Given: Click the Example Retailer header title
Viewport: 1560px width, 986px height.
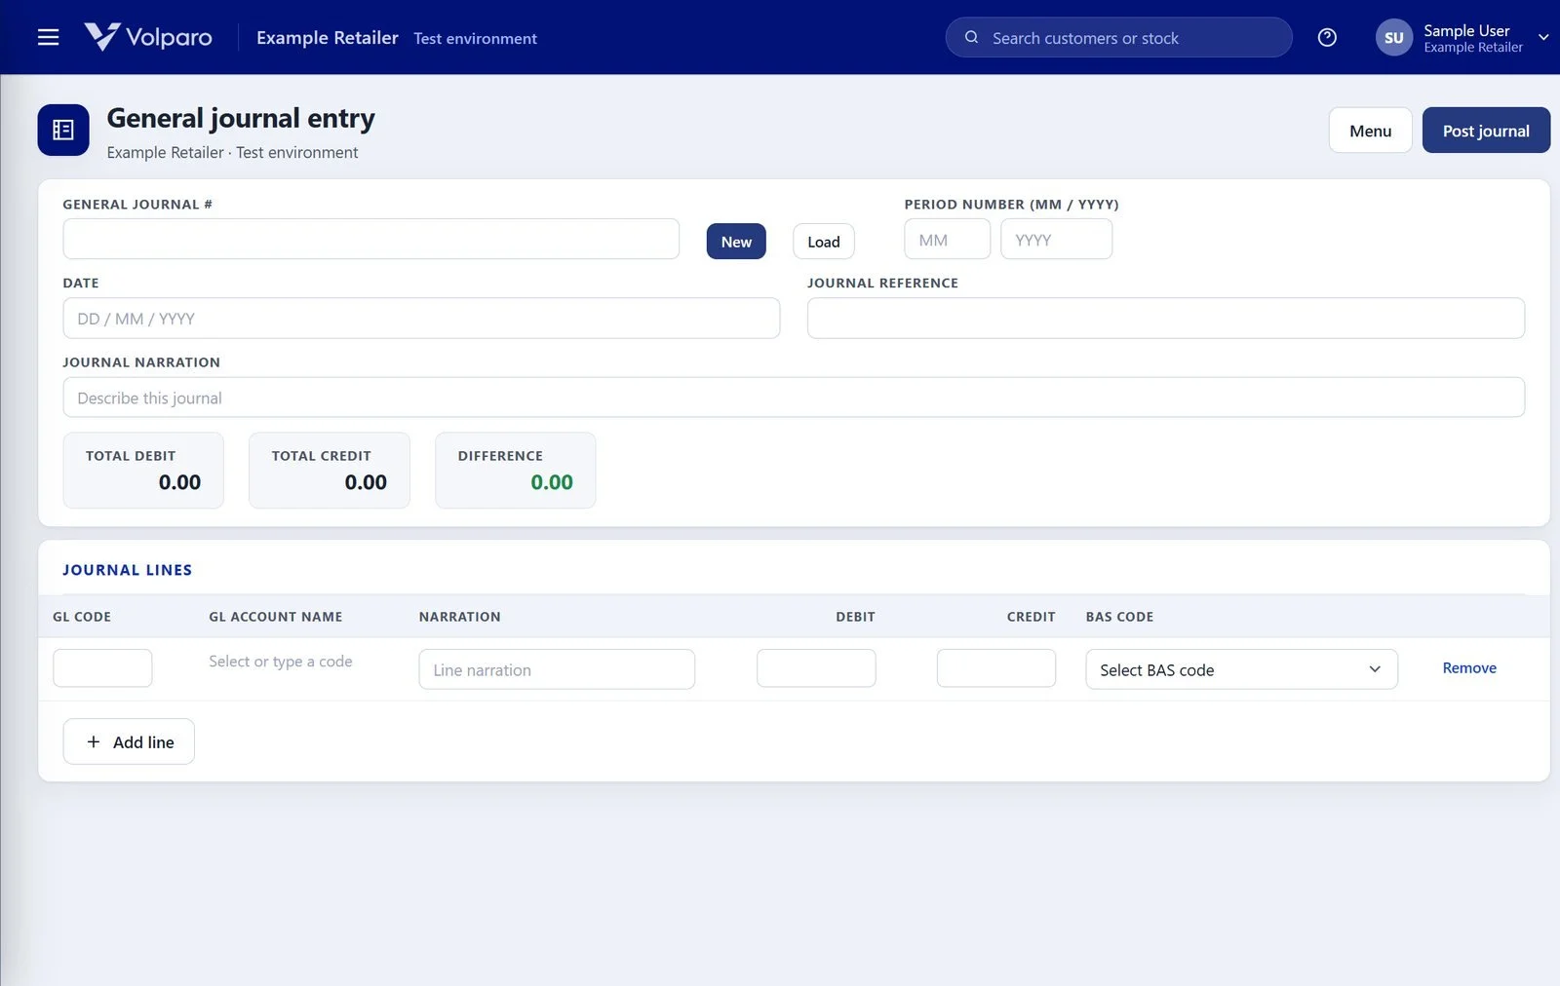Looking at the screenshot, I should 328,37.
